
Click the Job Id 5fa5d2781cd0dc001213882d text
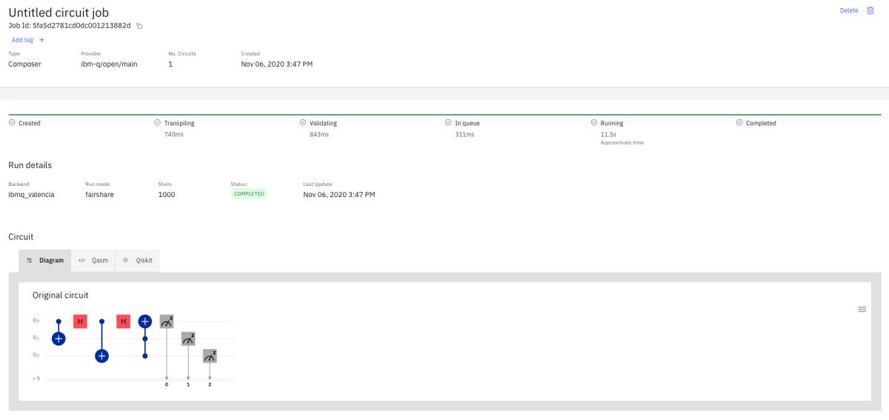tap(70, 26)
